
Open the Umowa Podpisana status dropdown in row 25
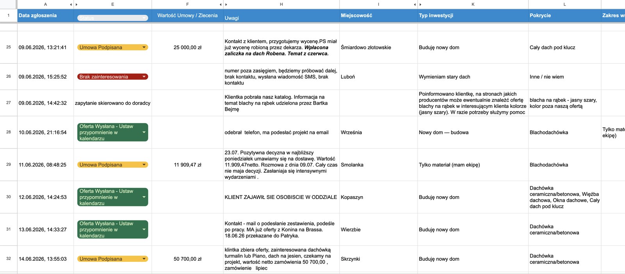(144, 47)
